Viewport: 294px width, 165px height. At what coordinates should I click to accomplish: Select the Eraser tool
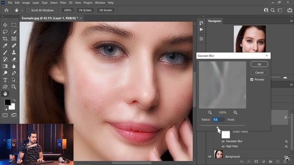pyautogui.click(x=14, y=59)
